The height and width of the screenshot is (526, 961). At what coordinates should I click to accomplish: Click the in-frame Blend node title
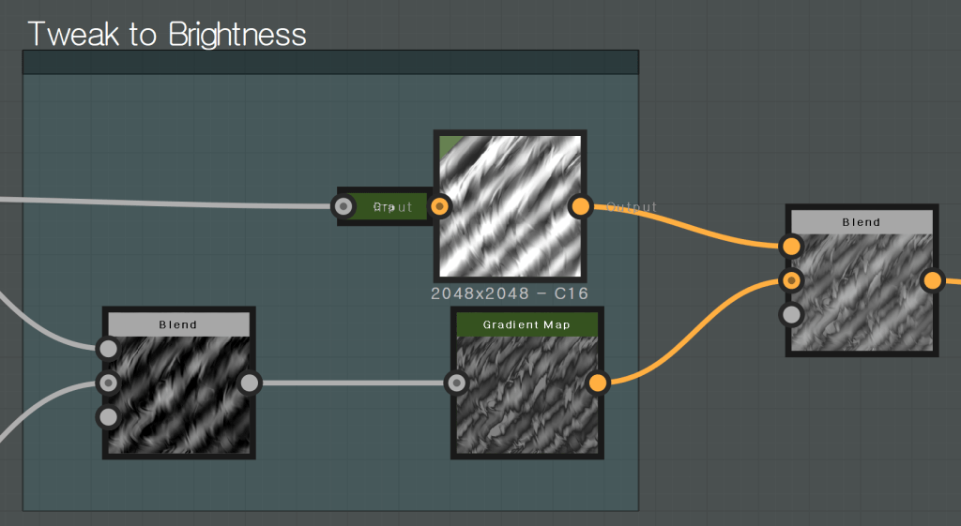(179, 324)
